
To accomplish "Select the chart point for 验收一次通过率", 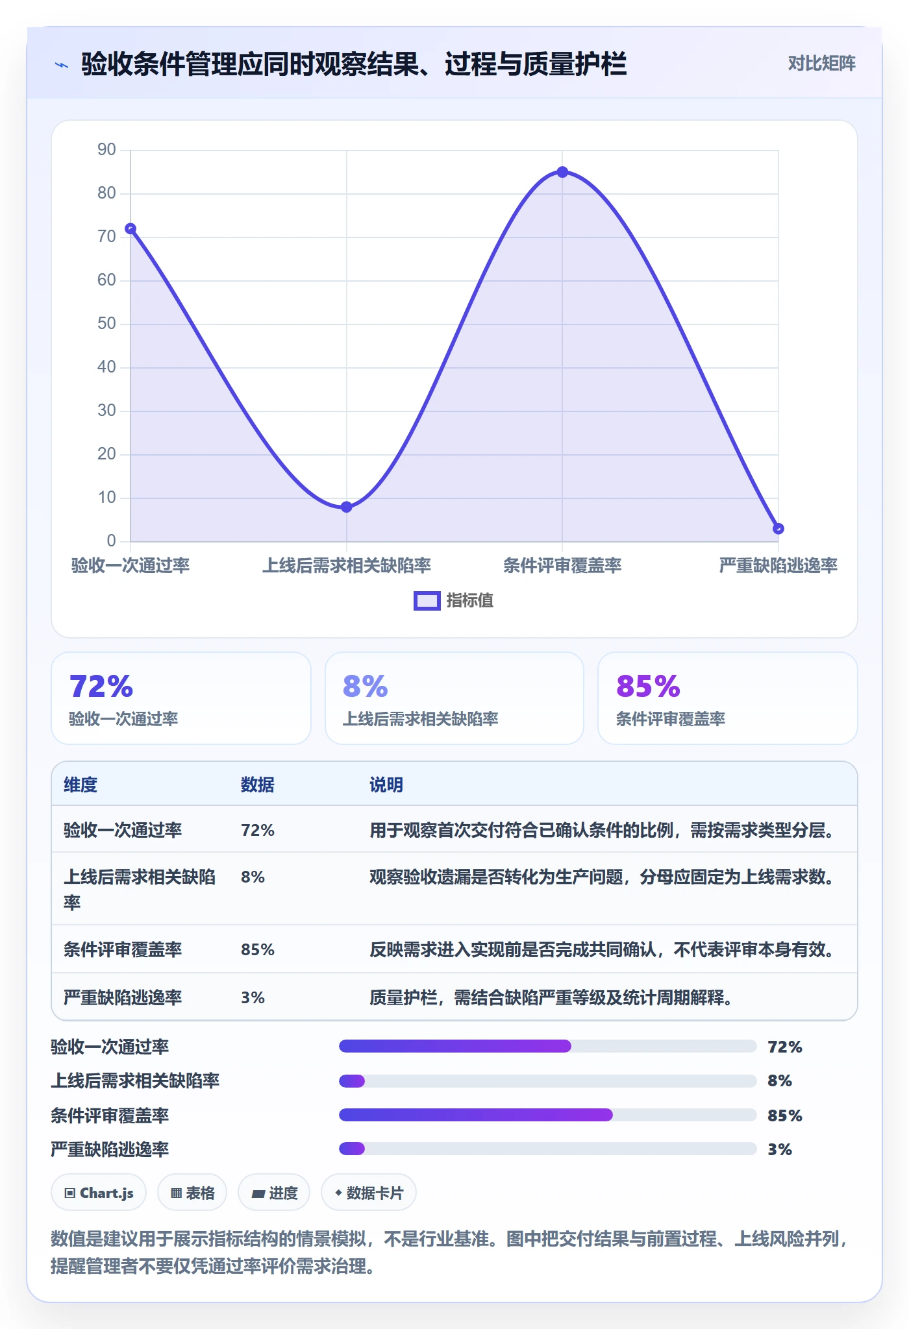I will (131, 228).
